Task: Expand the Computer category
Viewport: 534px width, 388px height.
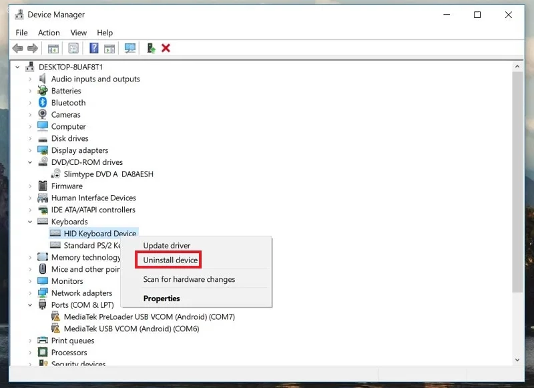Action: click(x=30, y=126)
